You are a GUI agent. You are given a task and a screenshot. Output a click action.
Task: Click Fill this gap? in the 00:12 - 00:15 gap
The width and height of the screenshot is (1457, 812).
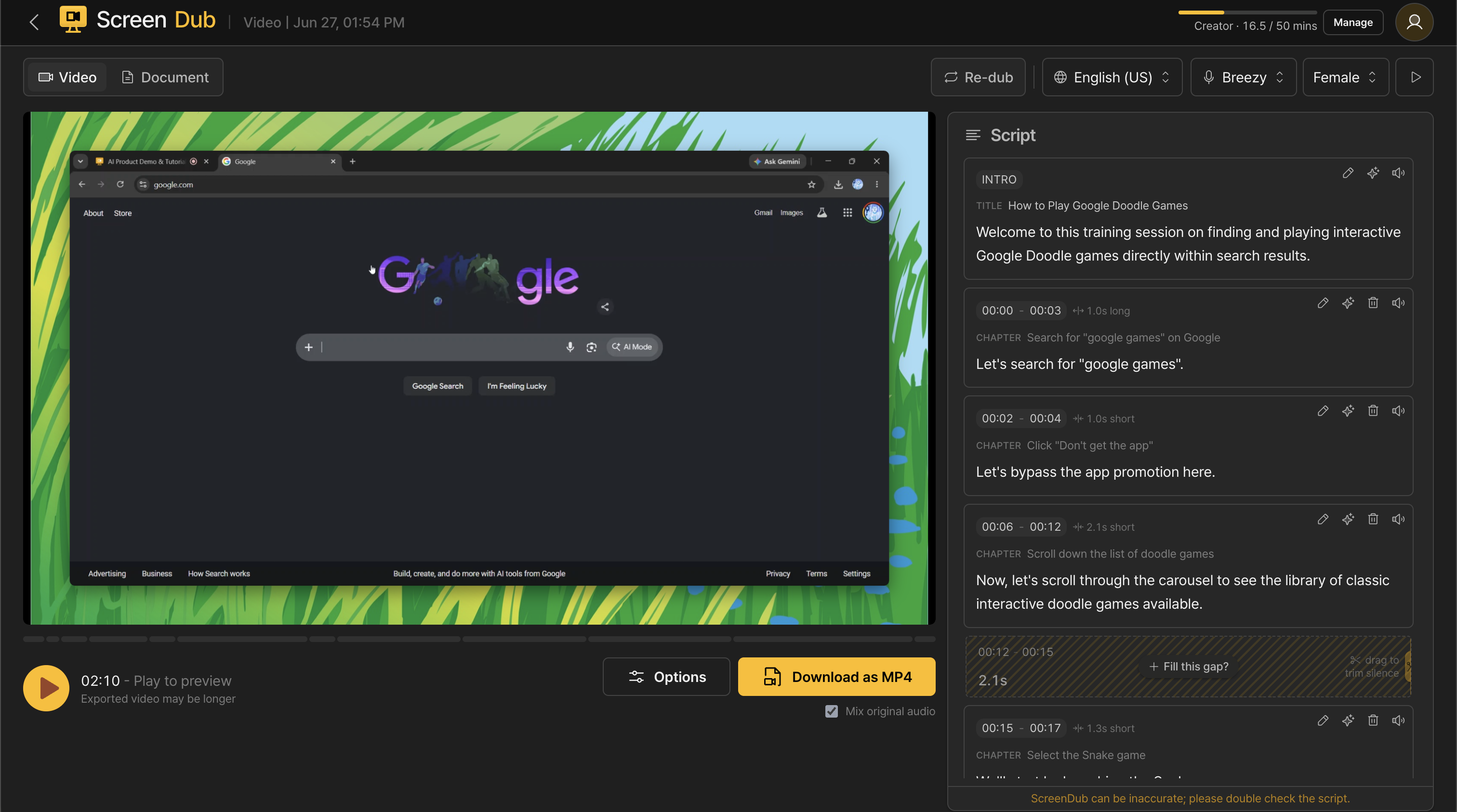pos(1188,667)
